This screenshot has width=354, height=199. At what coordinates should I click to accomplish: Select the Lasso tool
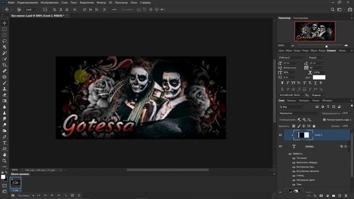[x=4, y=41]
